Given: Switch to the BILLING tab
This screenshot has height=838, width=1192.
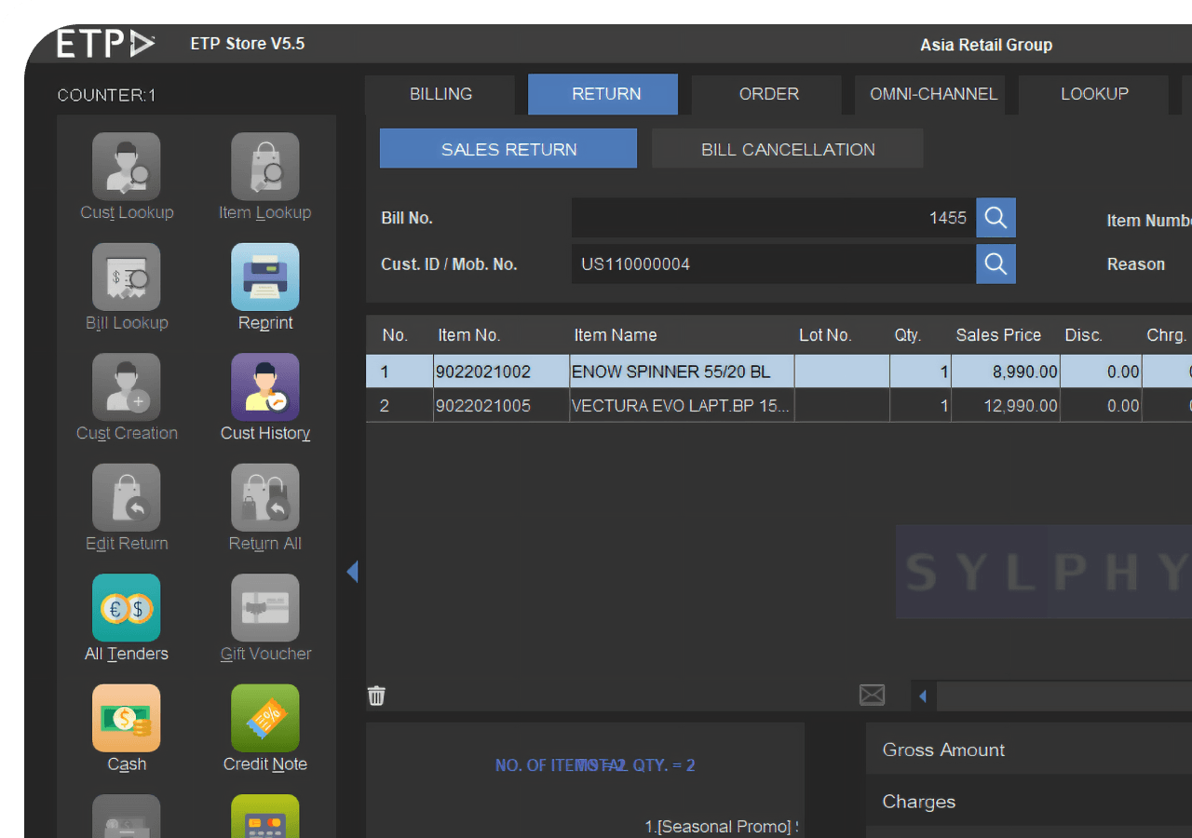Looking at the screenshot, I should pyautogui.click(x=440, y=94).
